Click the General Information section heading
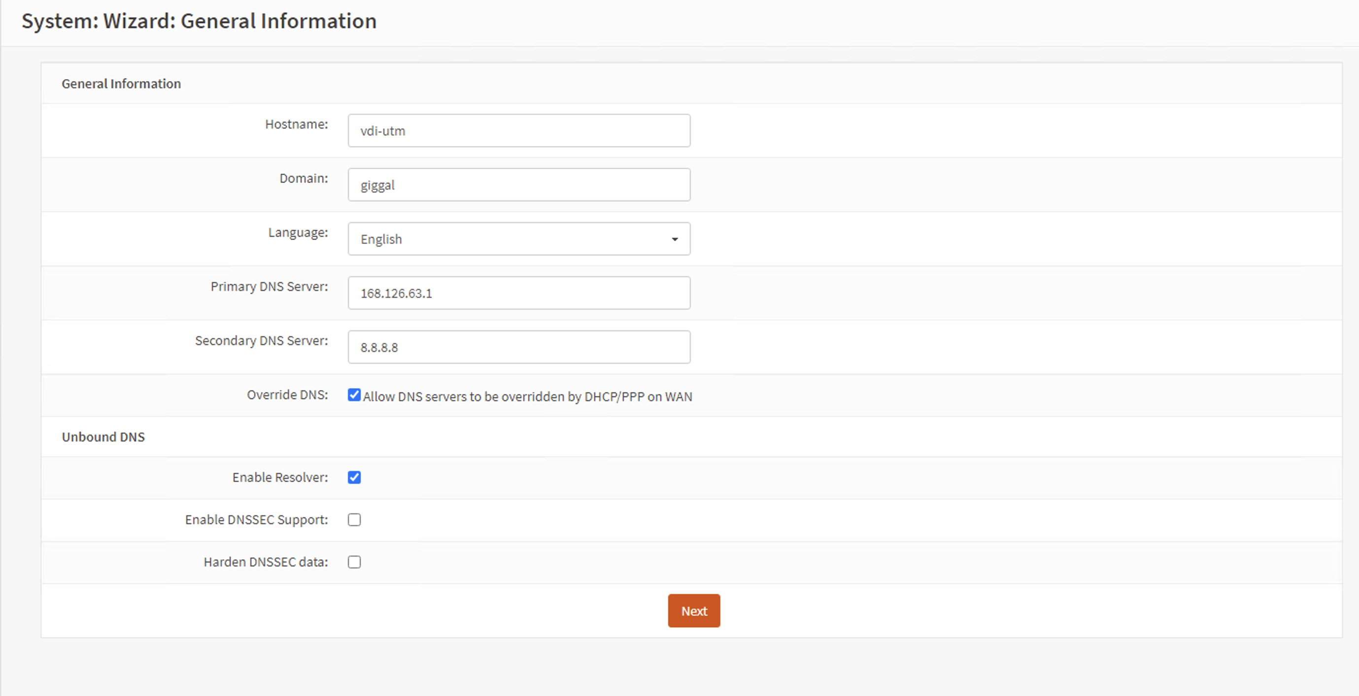Viewport: 1359px width, 696px height. pos(121,84)
